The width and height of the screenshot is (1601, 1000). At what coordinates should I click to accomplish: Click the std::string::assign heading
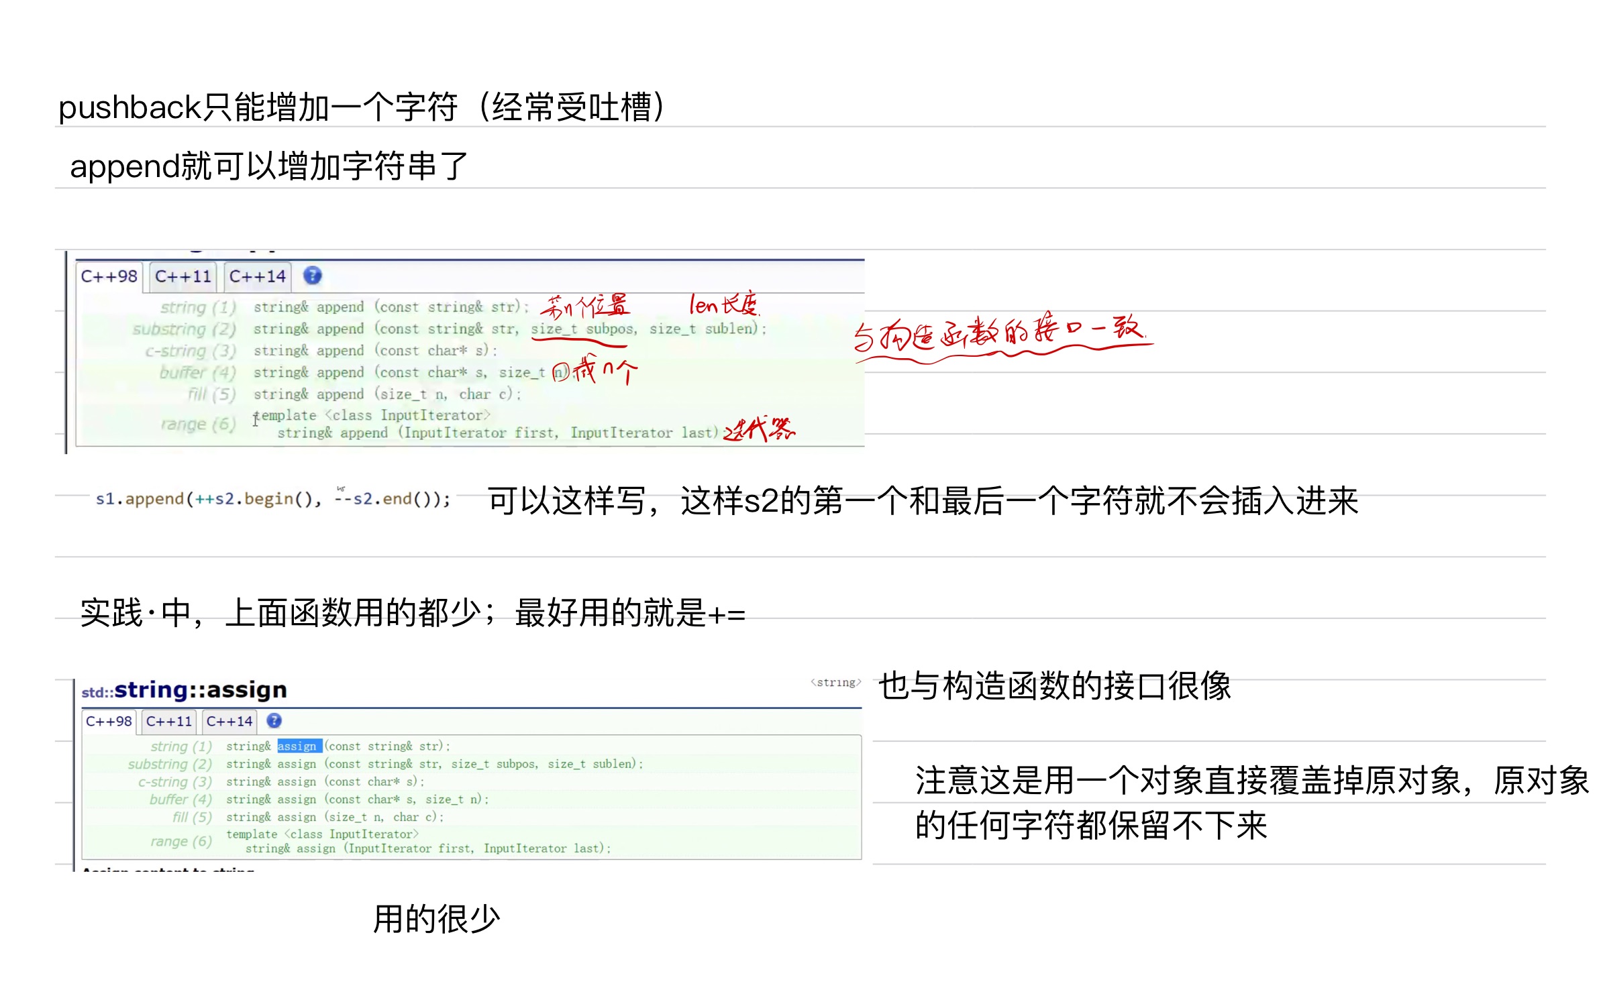[x=185, y=690]
